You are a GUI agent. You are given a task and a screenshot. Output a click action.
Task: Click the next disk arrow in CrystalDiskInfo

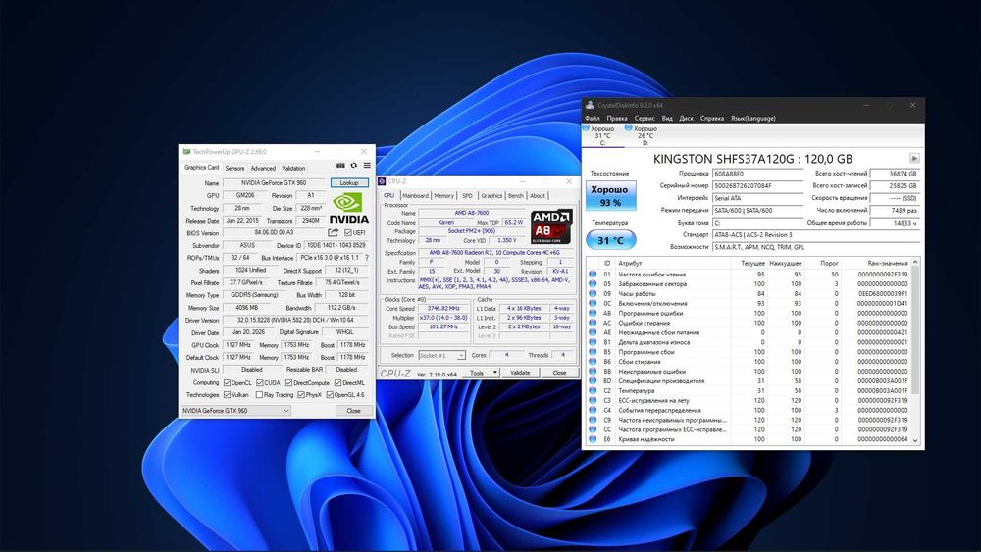tap(914, 158)
